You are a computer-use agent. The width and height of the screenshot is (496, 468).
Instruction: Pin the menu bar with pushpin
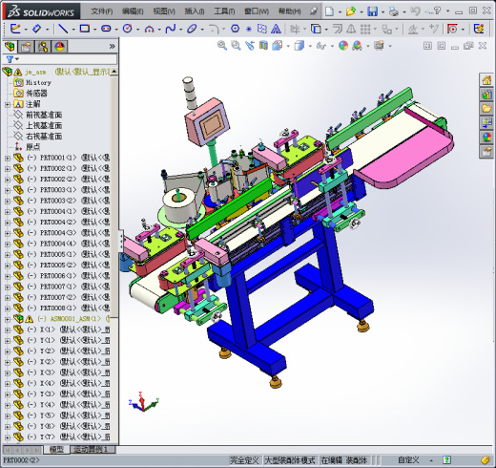point(313,11)
